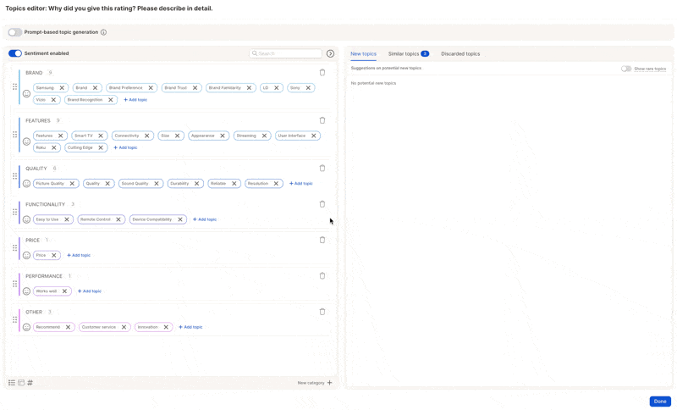
Task: Click Add topic in the PERFORMANCE category
Action: click(x=90, y=291)
